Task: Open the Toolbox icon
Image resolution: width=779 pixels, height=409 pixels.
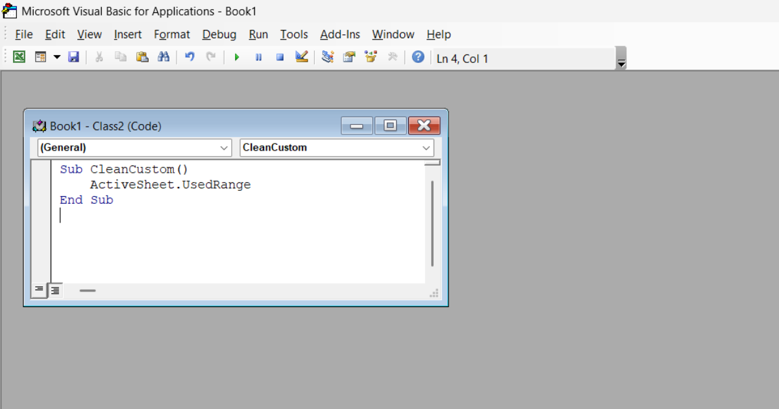Action: pyautogui.click(x=392, y=57)
